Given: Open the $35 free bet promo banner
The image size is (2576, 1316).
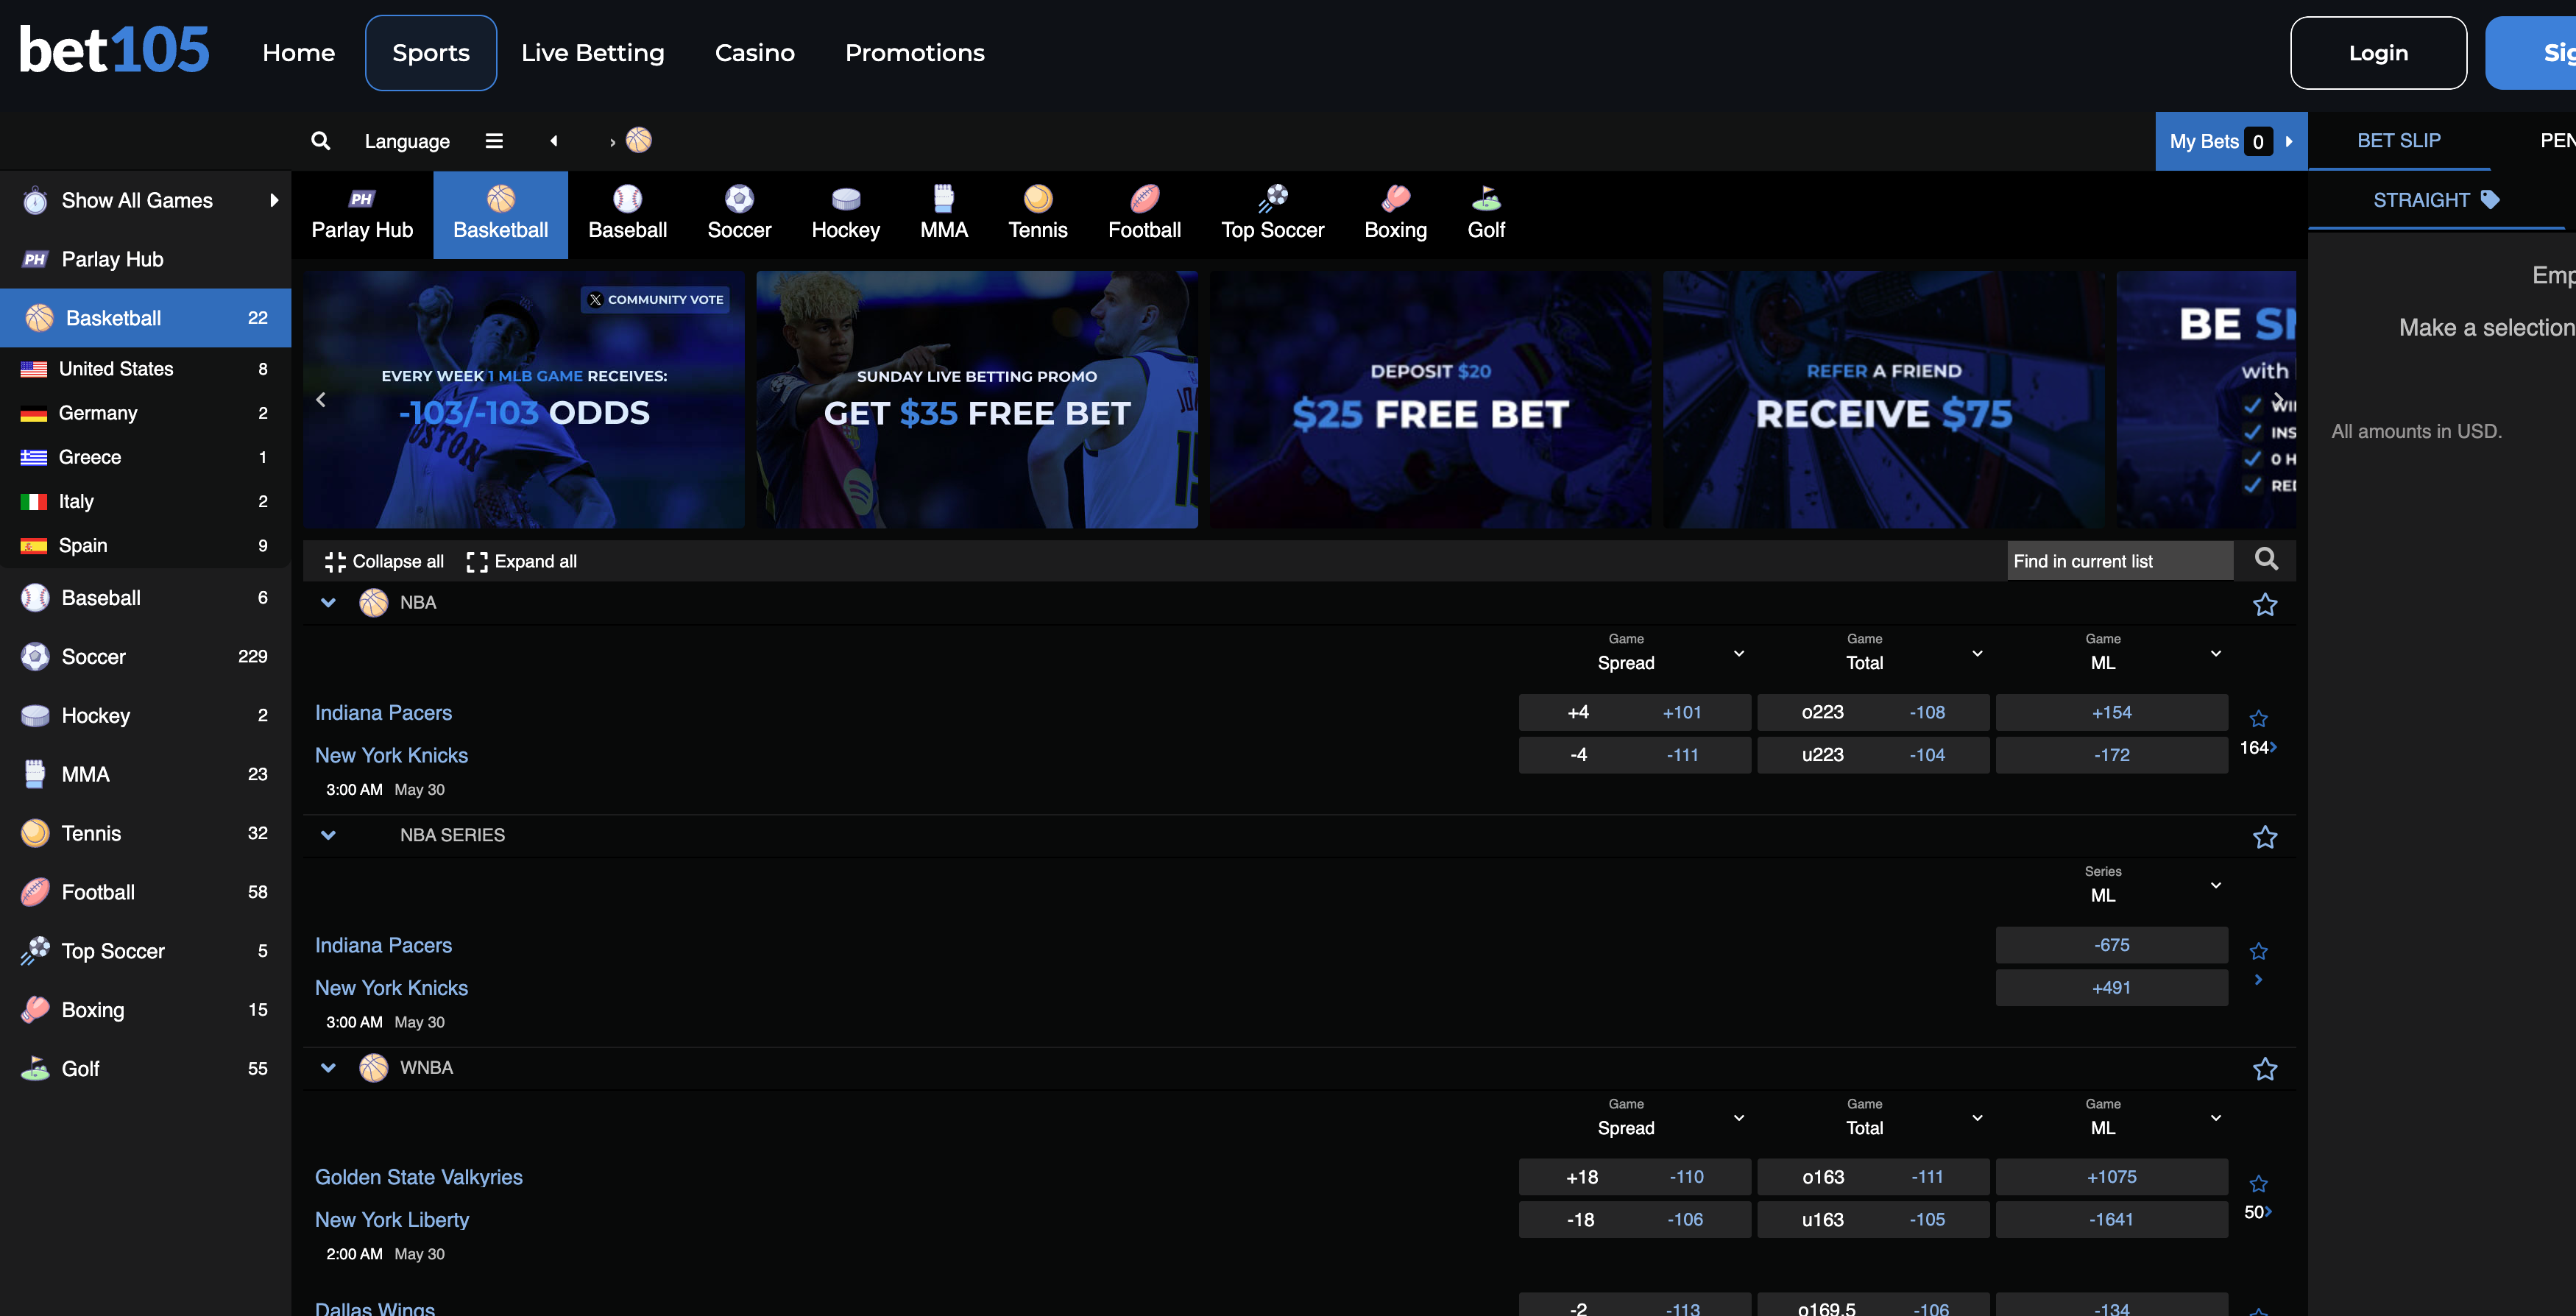Looking at the screenshot, I should tap(977, 400).
